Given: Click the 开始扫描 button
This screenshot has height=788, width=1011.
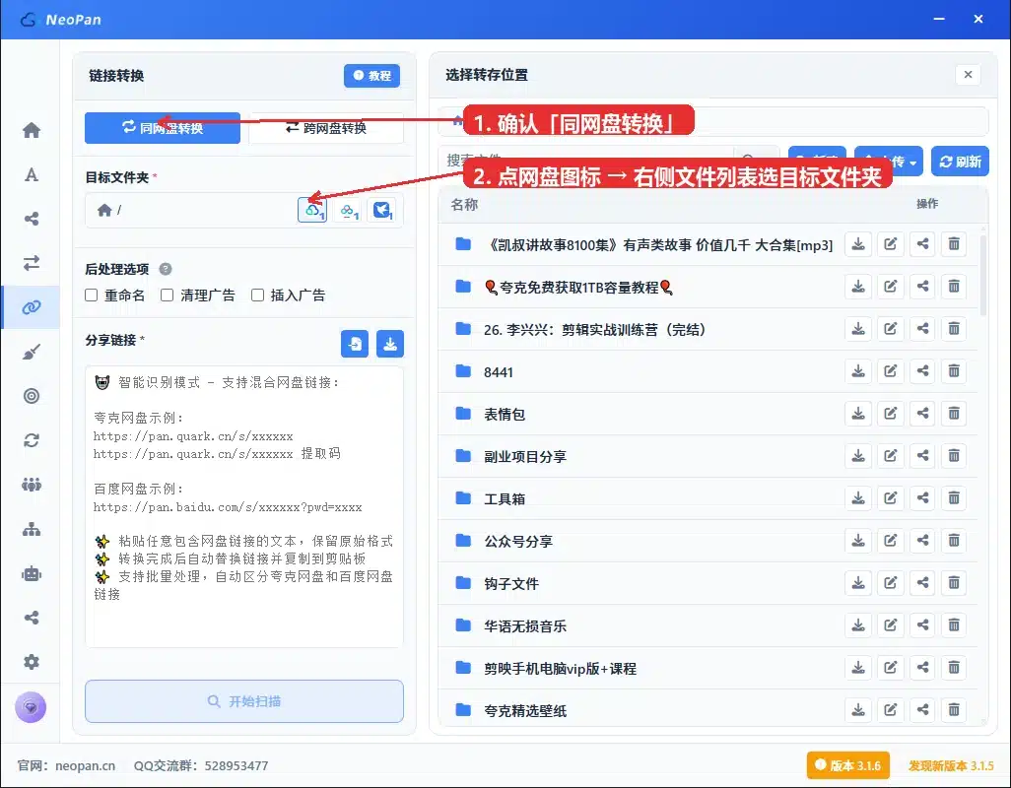Looking at the screenshot, I should click(244, 701).
